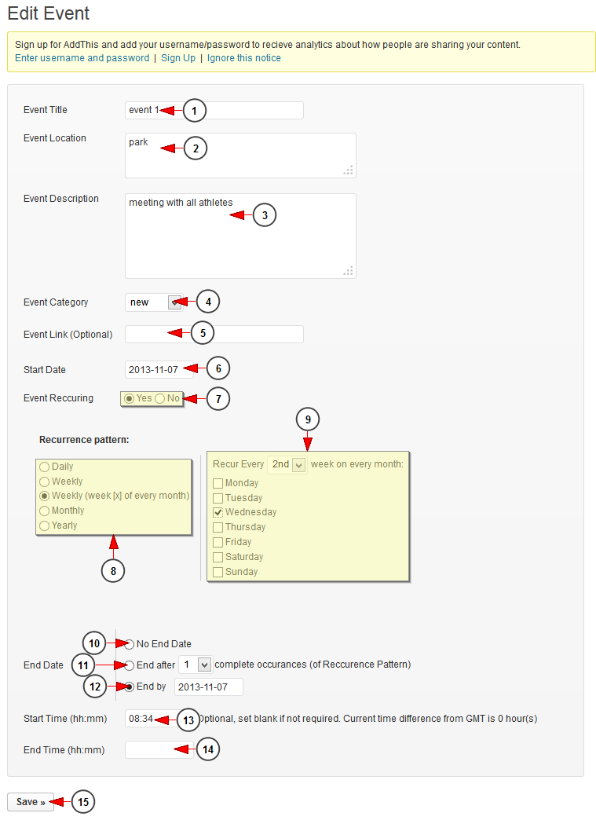Select the No End Date option
The width and height of the screenshot is (596, 824).
pos(130,644)
